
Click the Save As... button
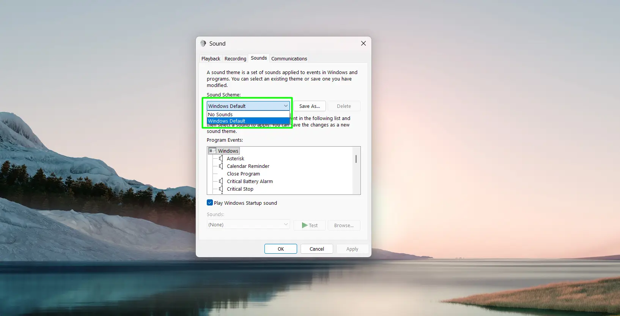point(310,106)
